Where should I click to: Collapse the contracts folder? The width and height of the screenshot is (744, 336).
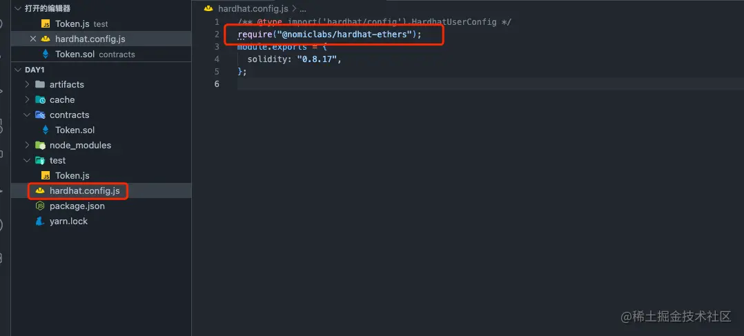tap(27, 115)
